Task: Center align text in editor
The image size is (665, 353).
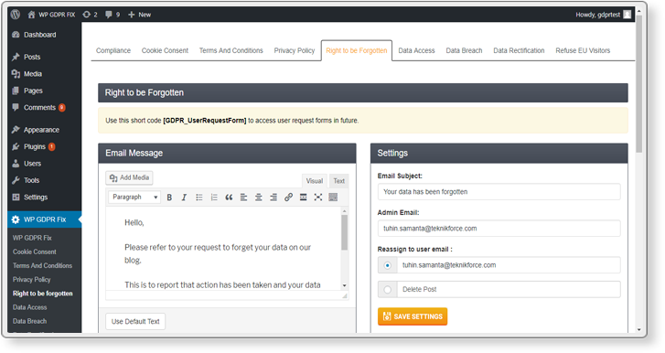Action: coord(258,198)
